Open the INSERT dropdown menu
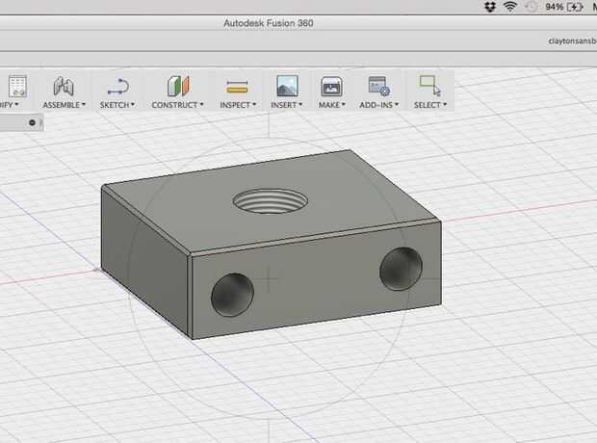This screenshot has width=597, height=443. coord(286,105)
